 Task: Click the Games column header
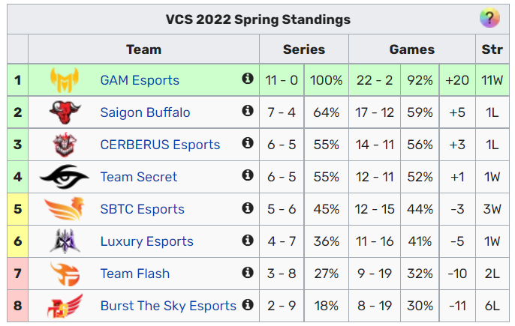411,49
